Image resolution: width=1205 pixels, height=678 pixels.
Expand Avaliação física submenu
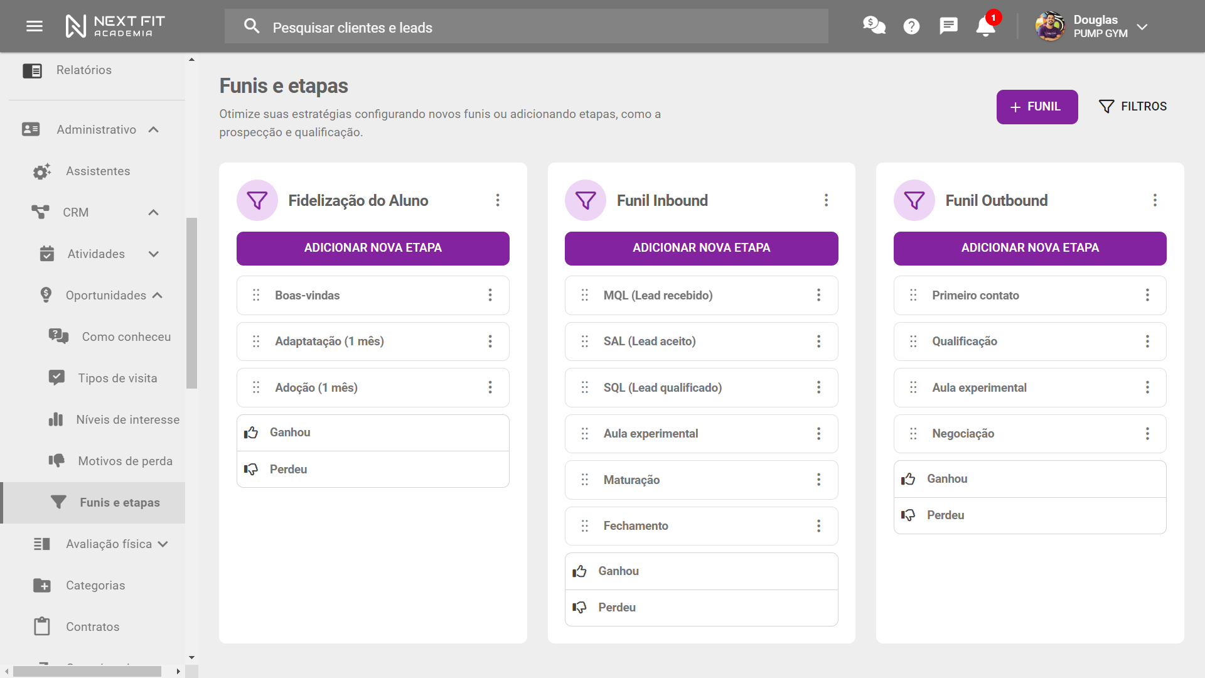point(163,544)
